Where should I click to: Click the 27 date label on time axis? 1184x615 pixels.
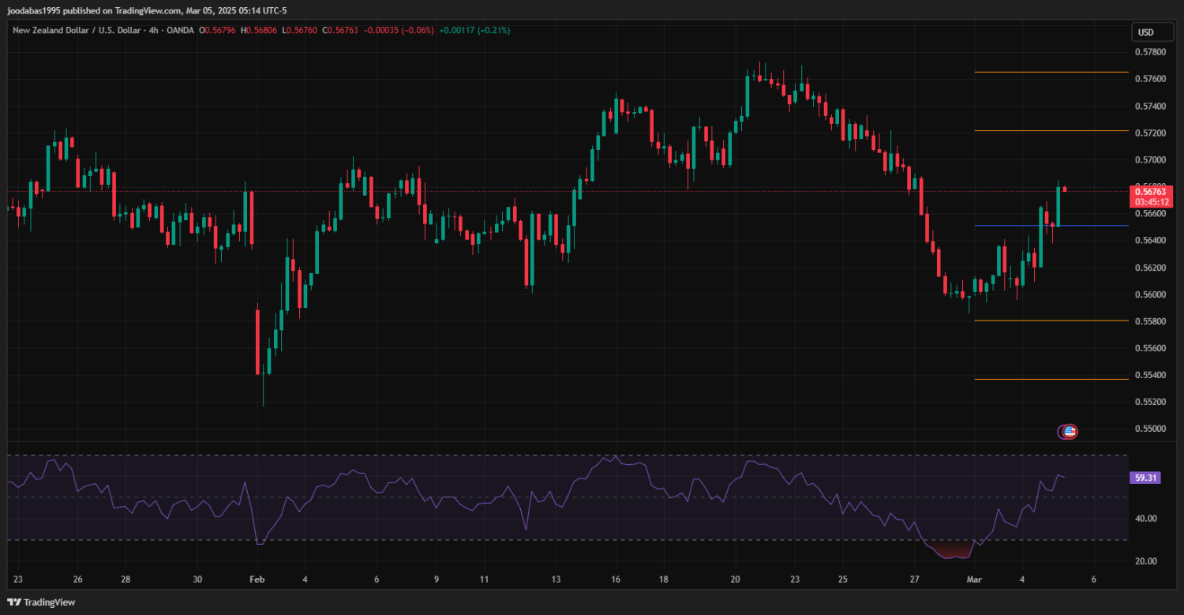914,579
